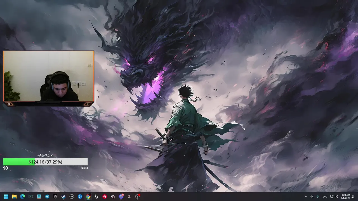
Task: Open the green X app on the taskbar
Action: pyautogui.click(x=31, y=197)
